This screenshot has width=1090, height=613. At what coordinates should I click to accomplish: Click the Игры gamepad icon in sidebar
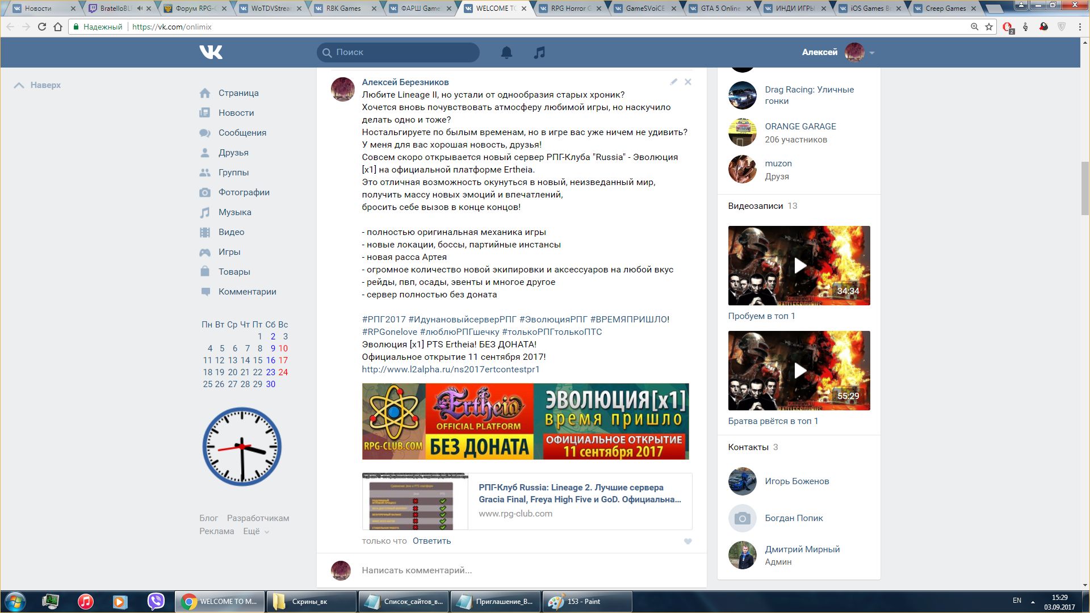(x=205, y=252)
